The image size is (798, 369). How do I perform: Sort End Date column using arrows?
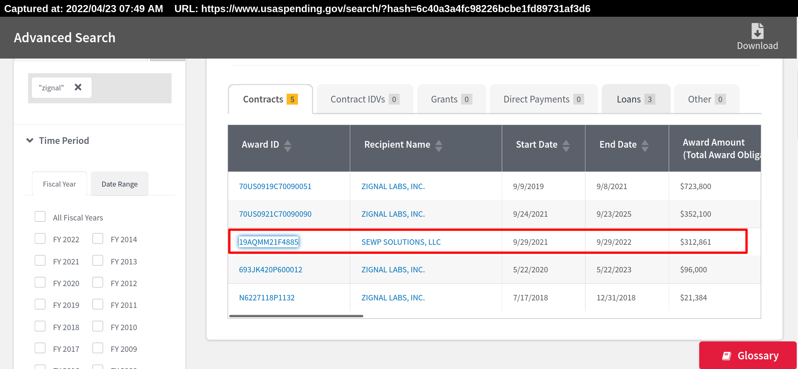tap(645, 146)
